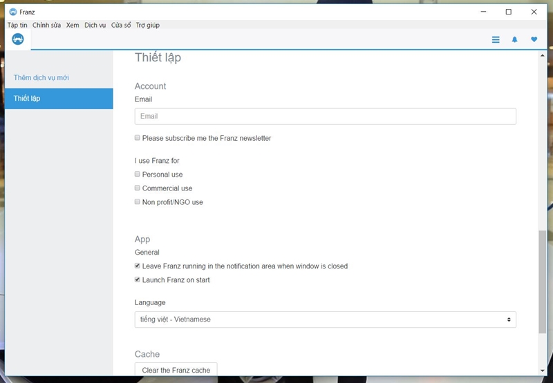Check the Commercial use option
Screen dimensions: 553x383
point(137,188)
